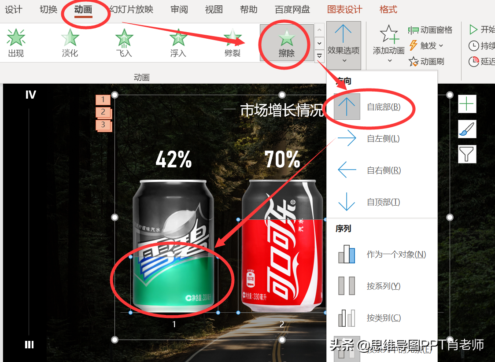Choose sequence 按类别(C)
The width and height of the screenshot is (495, 362).
point(382,318)
